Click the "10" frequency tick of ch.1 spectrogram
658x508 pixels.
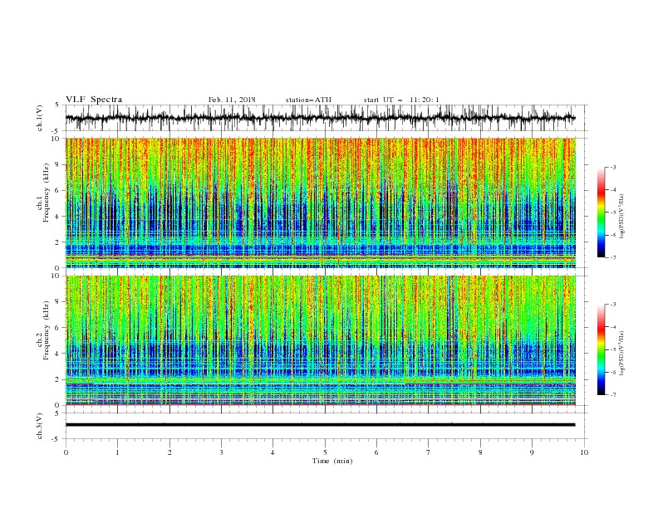pyautogui.click(x=57, y=139)
